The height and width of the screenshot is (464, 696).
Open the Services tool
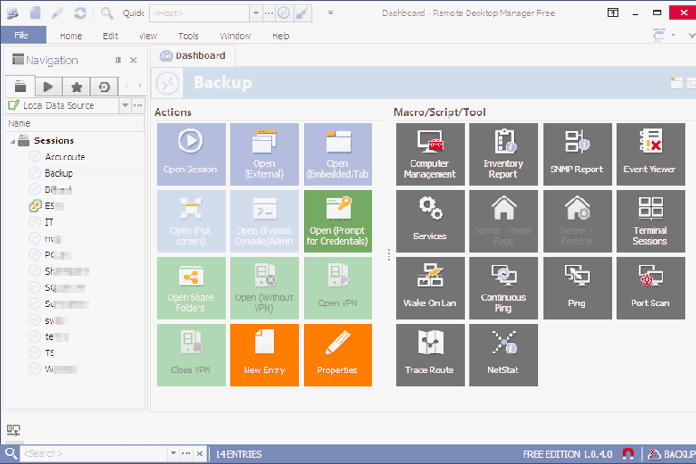[430, 221]
